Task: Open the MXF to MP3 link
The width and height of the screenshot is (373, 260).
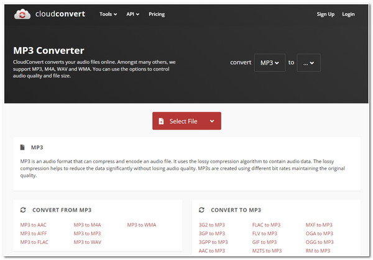Action: (319, 225)
